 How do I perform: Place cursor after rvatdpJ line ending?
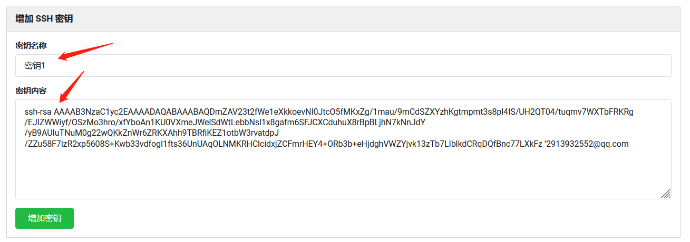[x=279, y=133]
